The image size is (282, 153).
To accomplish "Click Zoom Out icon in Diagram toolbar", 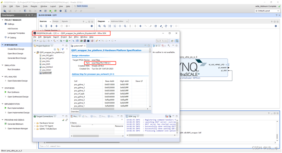I will [104, 26].
